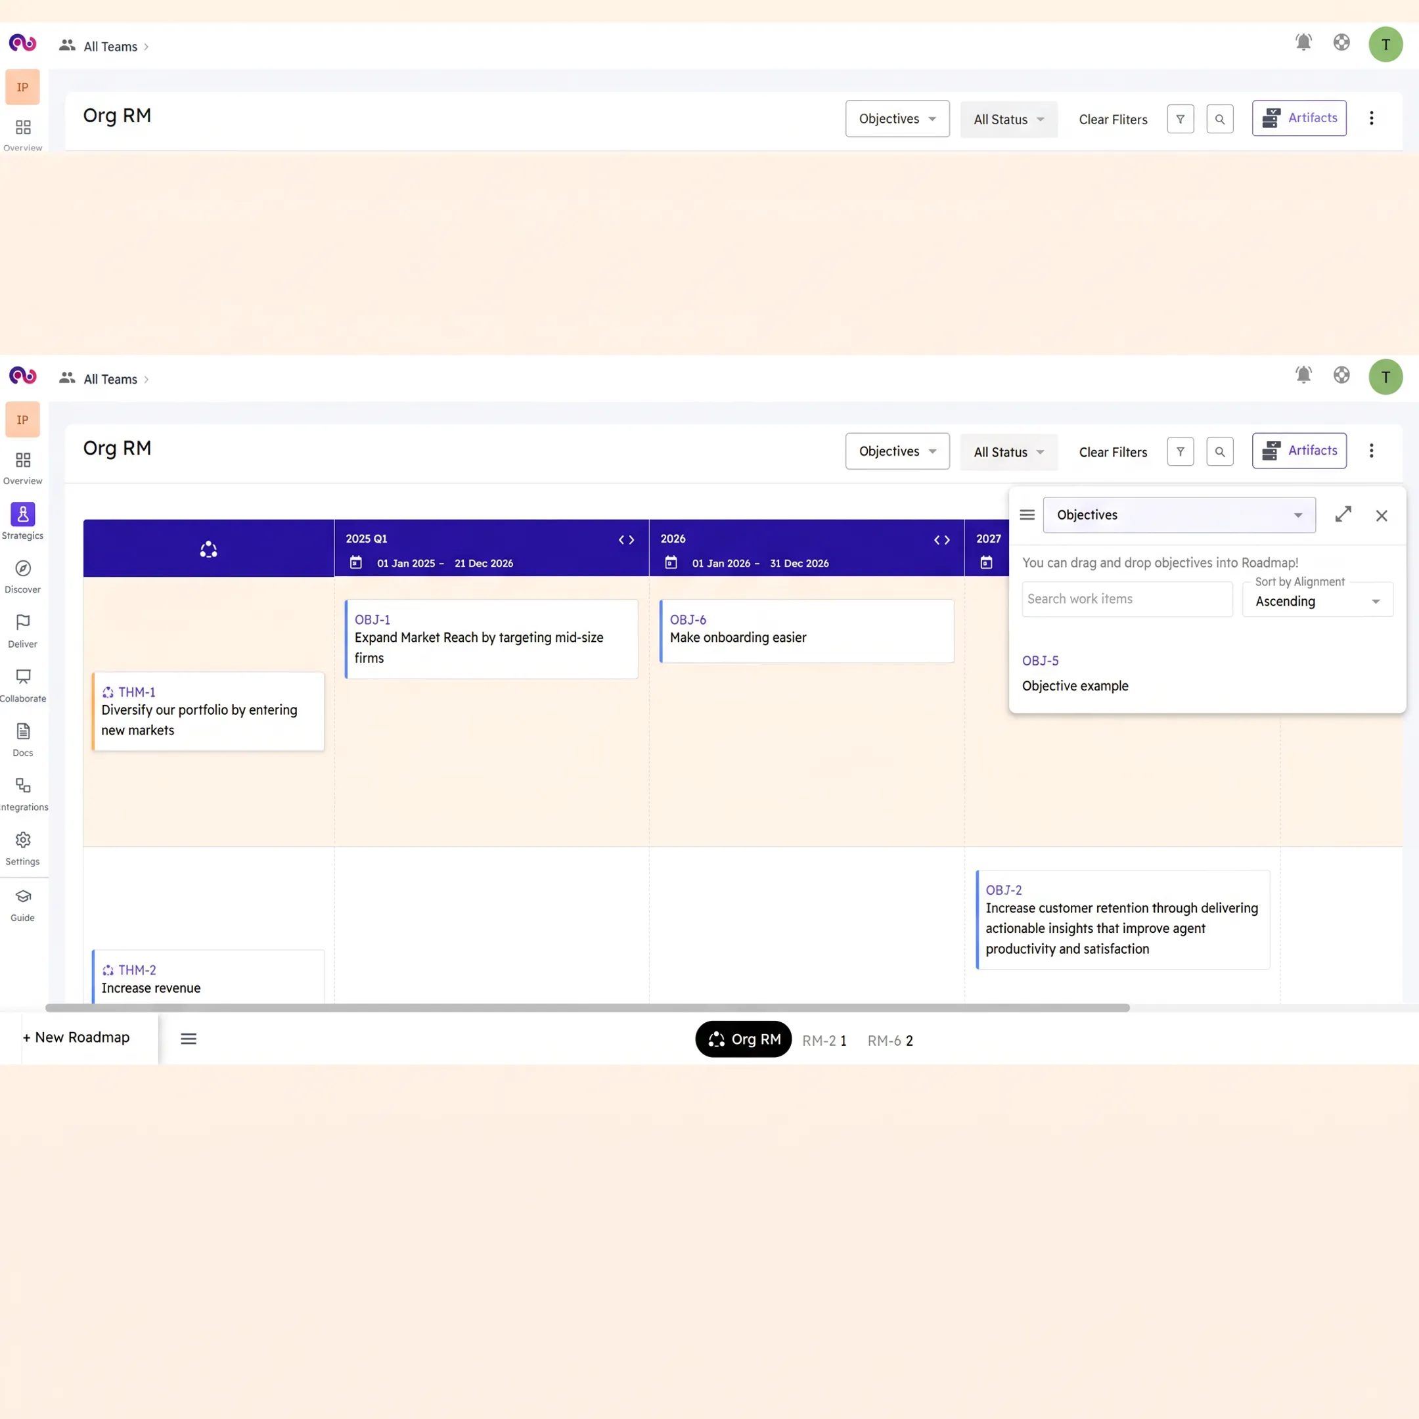Click calendar icon for 2025 Q1 dates
The image size is (1419, 1419).
pos(356,562)
